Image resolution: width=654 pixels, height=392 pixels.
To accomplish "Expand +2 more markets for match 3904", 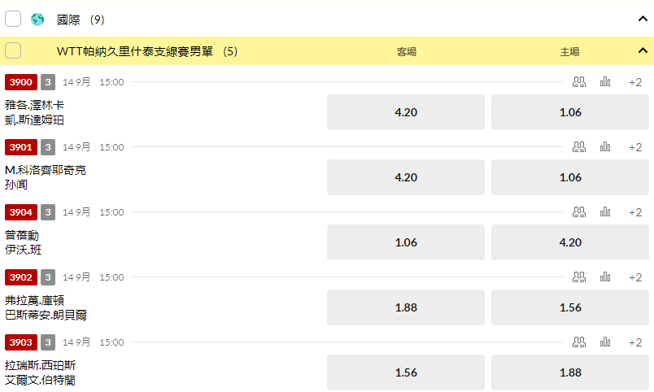I will [635, 211].
